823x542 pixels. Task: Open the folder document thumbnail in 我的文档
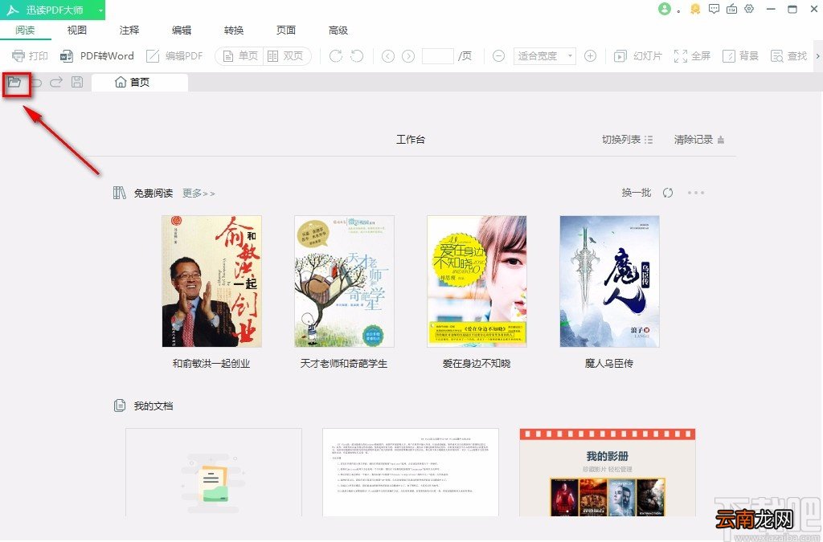click(214, 472)
